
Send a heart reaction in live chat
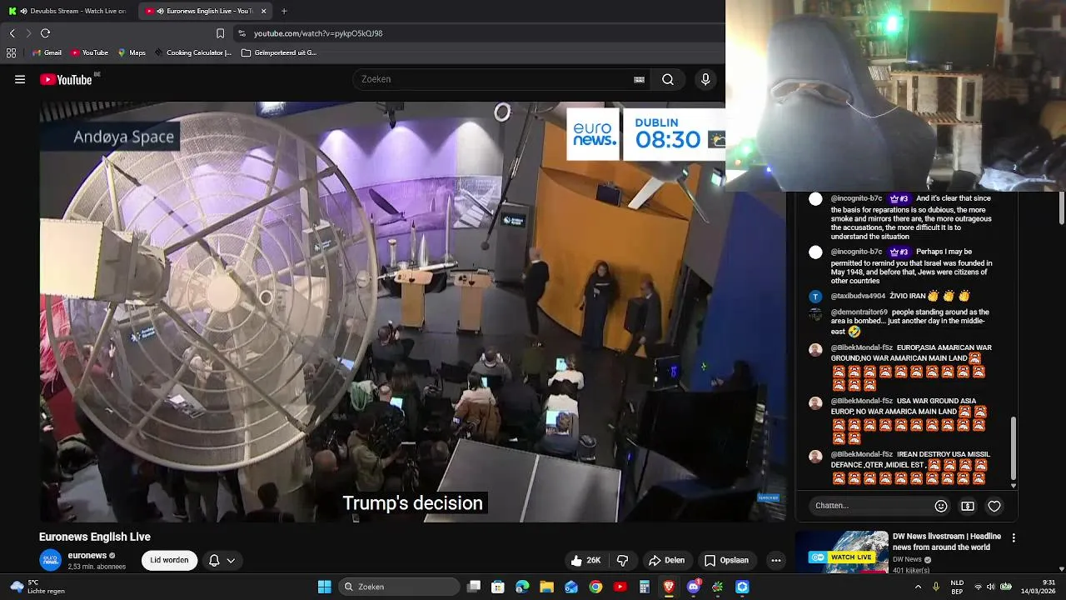994,506
